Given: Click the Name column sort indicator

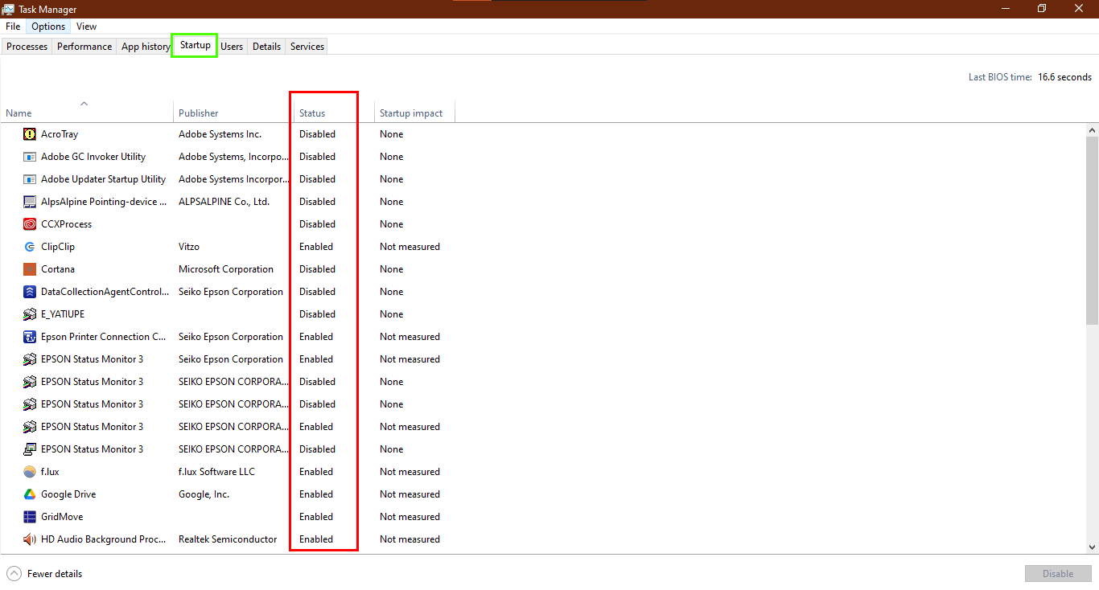Looking at the screenshot, I should coord(84,103).
